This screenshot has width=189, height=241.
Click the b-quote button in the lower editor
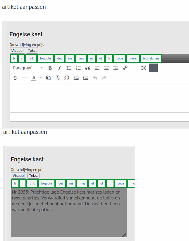coord(47,183)
